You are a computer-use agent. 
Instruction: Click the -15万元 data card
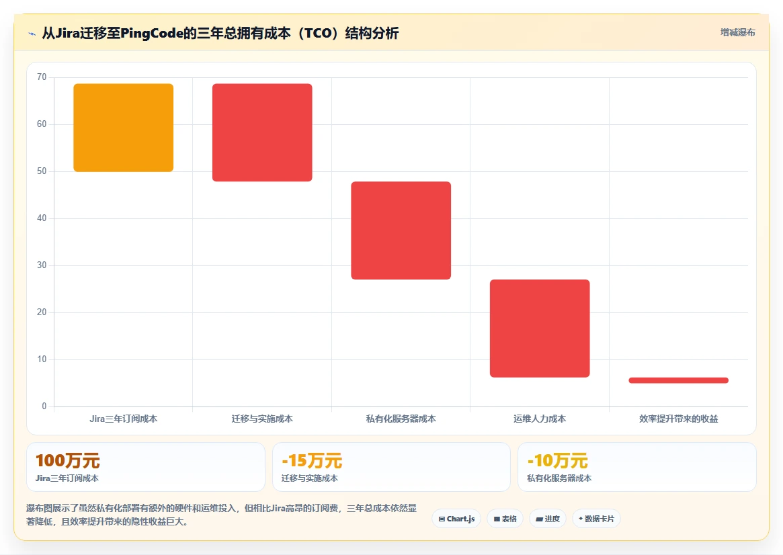tap(391, 467)
